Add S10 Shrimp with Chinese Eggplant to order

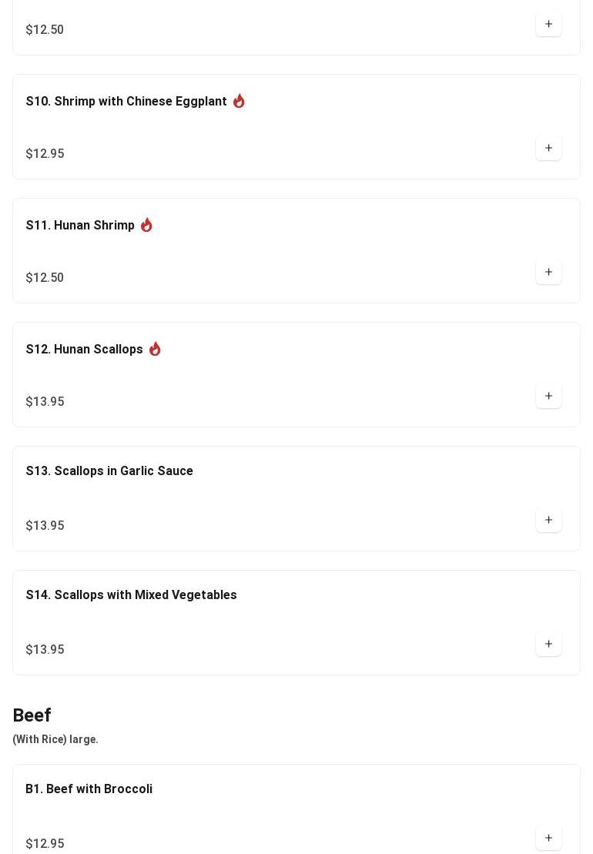548,148
